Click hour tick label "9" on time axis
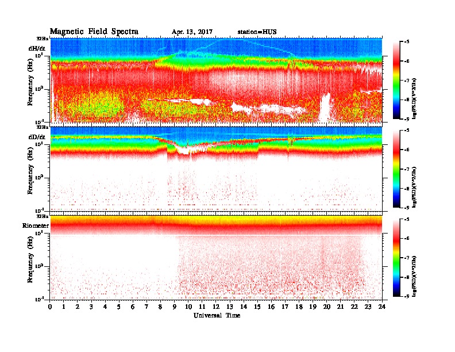Viewport: 455px width, 352px height. click(175, 307)
